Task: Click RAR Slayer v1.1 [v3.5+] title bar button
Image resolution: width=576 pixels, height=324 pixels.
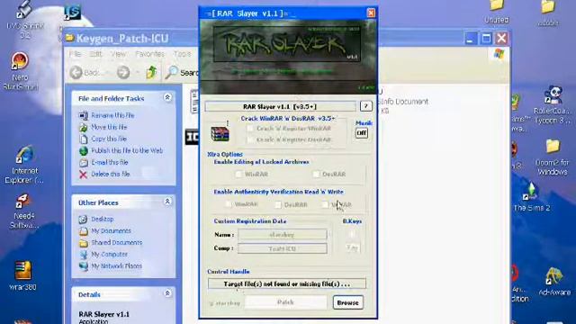Action: pyautogui.click(x=280, y=106)
